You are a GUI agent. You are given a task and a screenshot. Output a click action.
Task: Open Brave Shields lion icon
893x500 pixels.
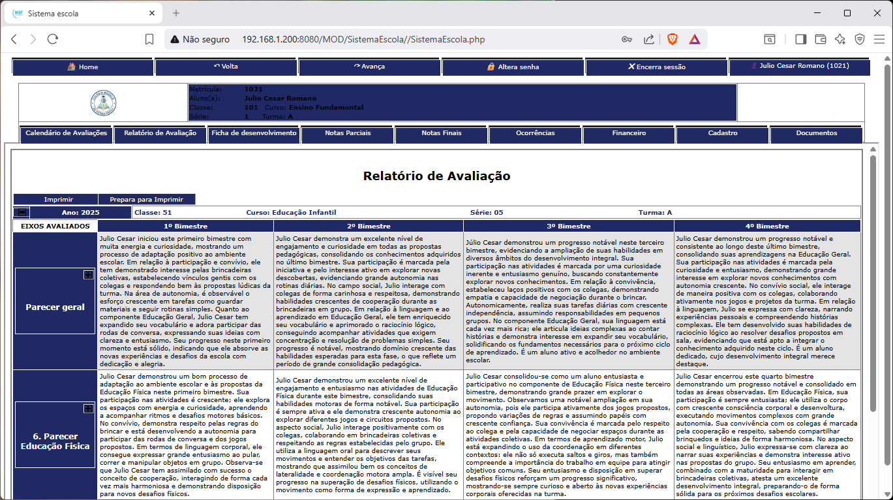[x=673, y=39]
